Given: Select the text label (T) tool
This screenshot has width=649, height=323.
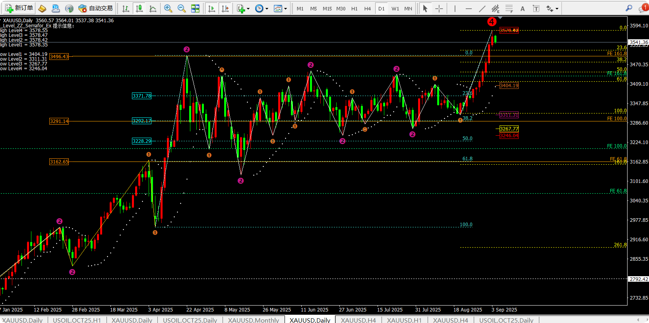Looking at the screenshot, I should [536, 8].
